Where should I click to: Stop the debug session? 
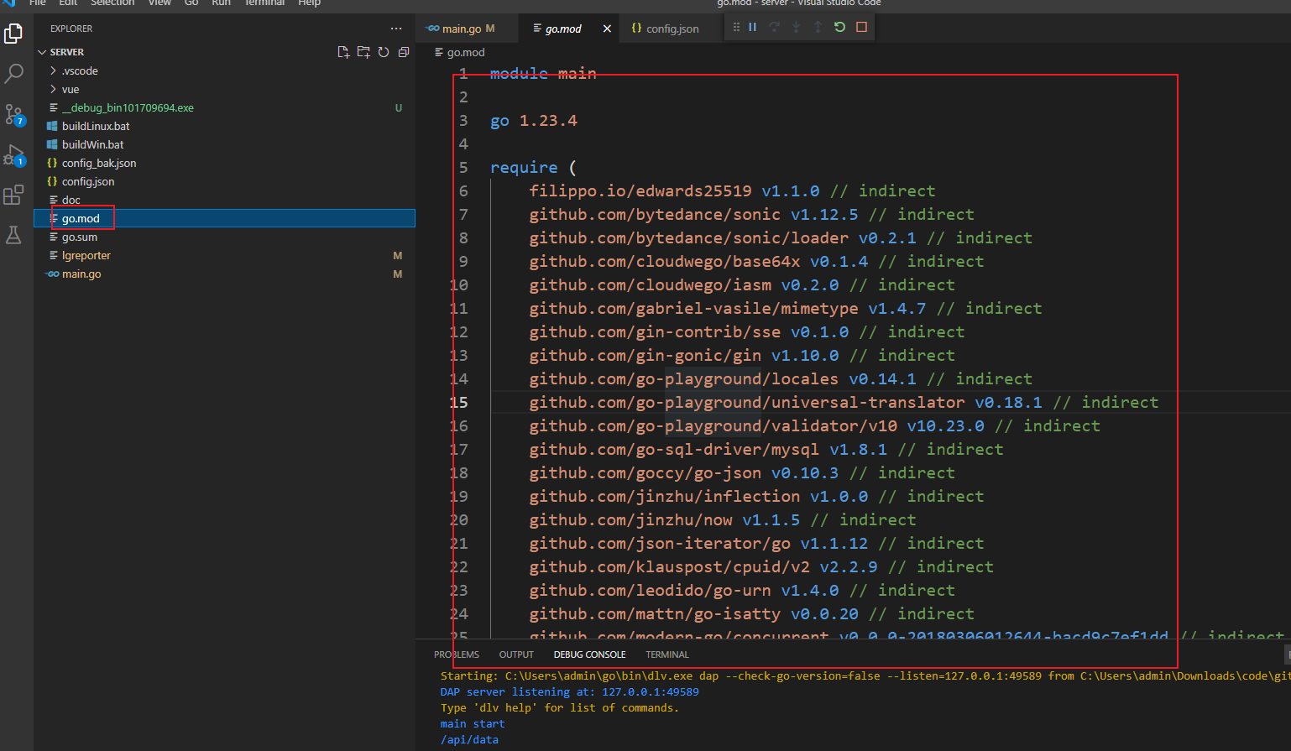(x=861, y=27)
